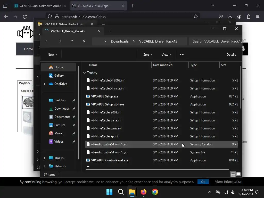Open the More information cookie link
This screenshot has width=264, height=198.
tap(228, 182)
